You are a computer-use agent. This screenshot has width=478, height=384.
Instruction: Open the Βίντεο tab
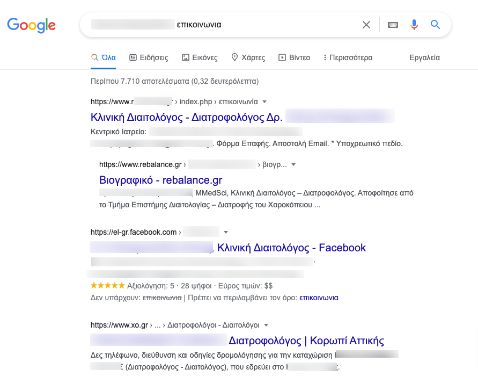click(x=294, y=57)
